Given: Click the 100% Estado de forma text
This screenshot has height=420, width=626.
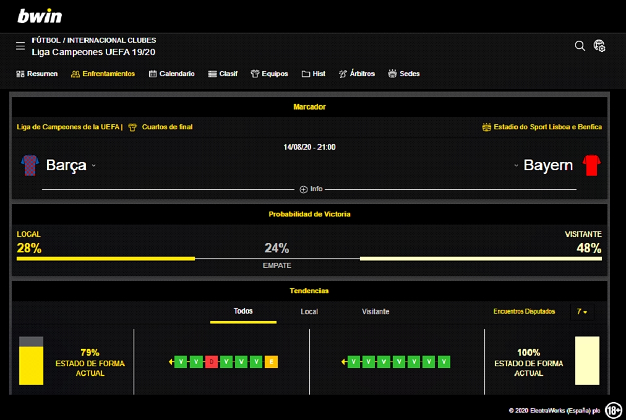Looking at the screenshot, I should coord(529,363).
